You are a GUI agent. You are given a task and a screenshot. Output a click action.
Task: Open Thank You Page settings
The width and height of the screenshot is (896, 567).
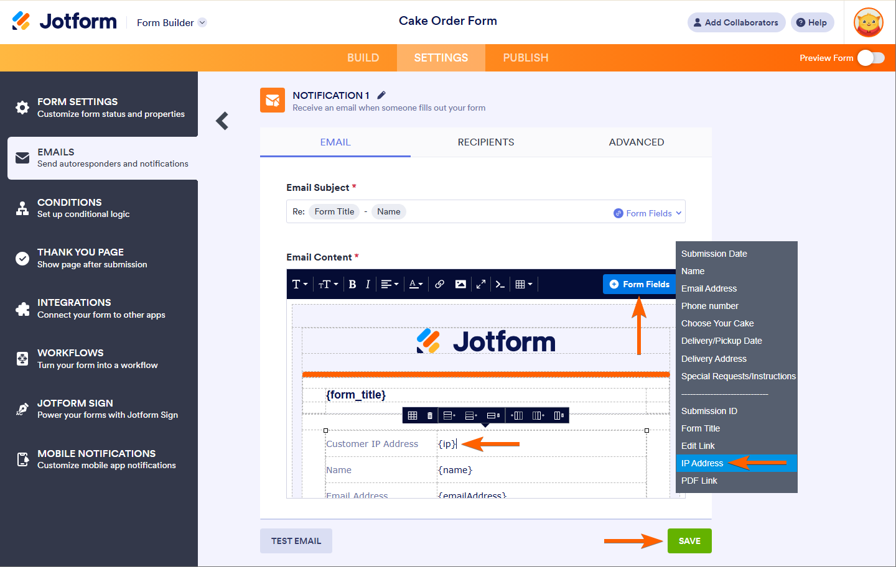coord(99,258)
